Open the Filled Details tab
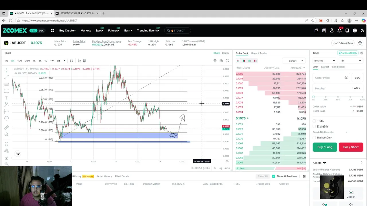Viewport: 367px width, 206px height. (122, 176)
